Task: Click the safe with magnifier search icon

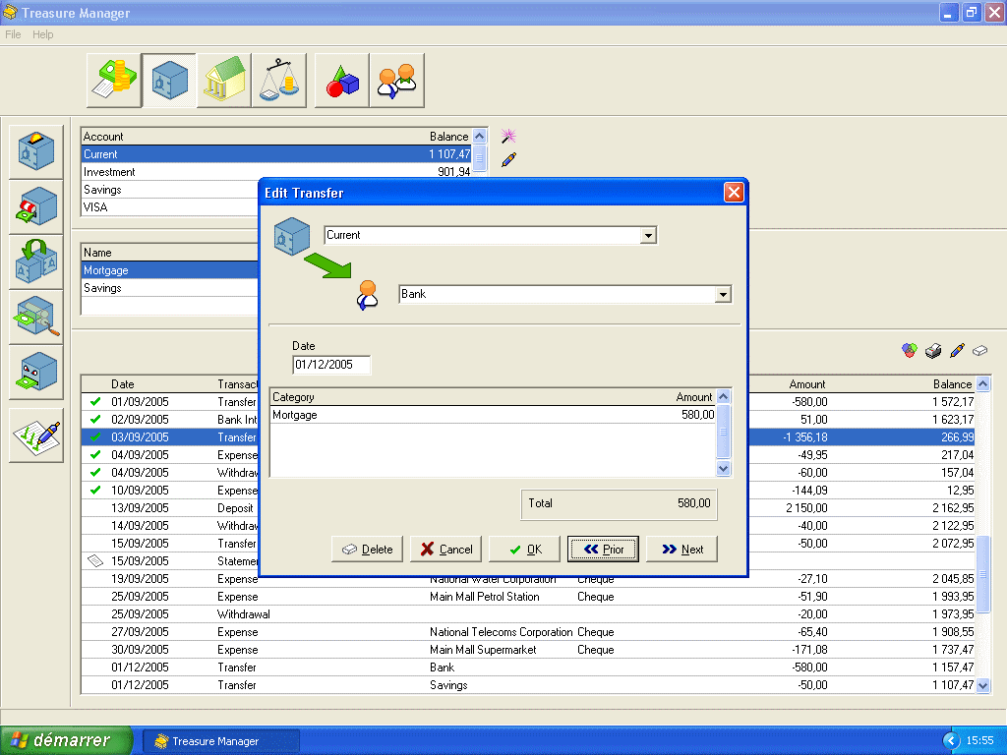Action: coord(36,317)
